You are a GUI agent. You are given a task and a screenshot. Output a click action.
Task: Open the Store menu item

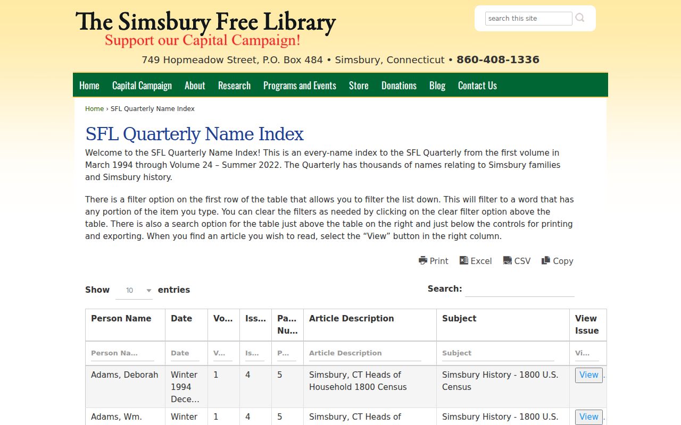click(359, 86)
